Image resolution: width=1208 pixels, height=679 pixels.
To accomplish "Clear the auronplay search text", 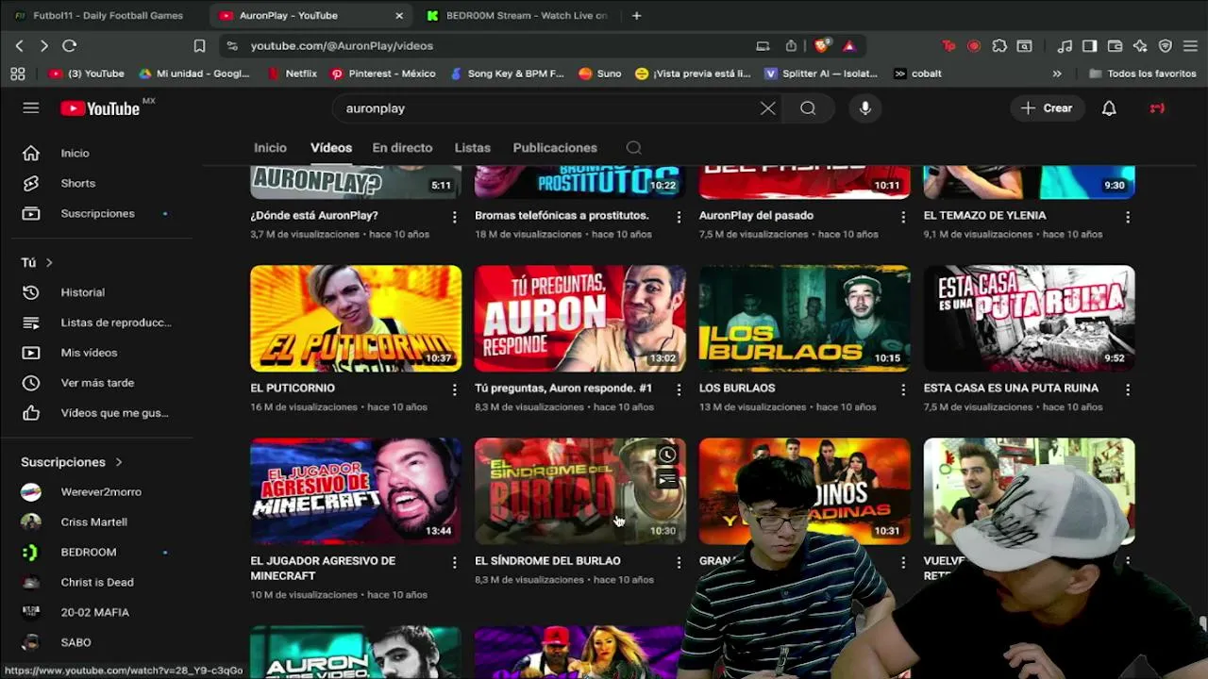I will [768, 108].
